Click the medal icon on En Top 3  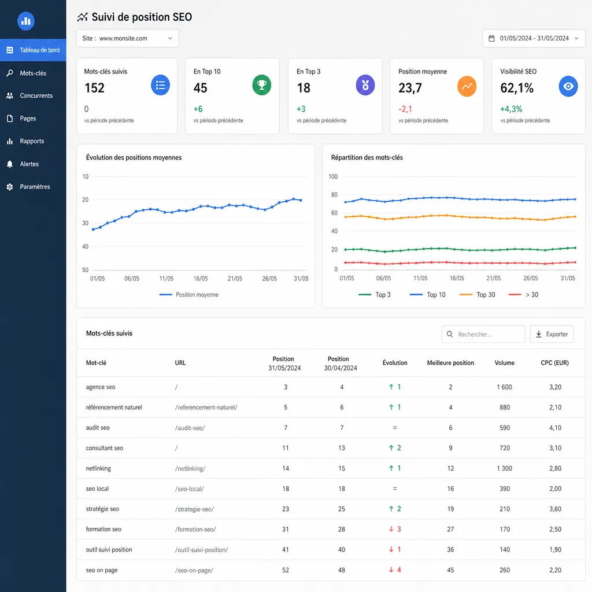pos(365,85)
